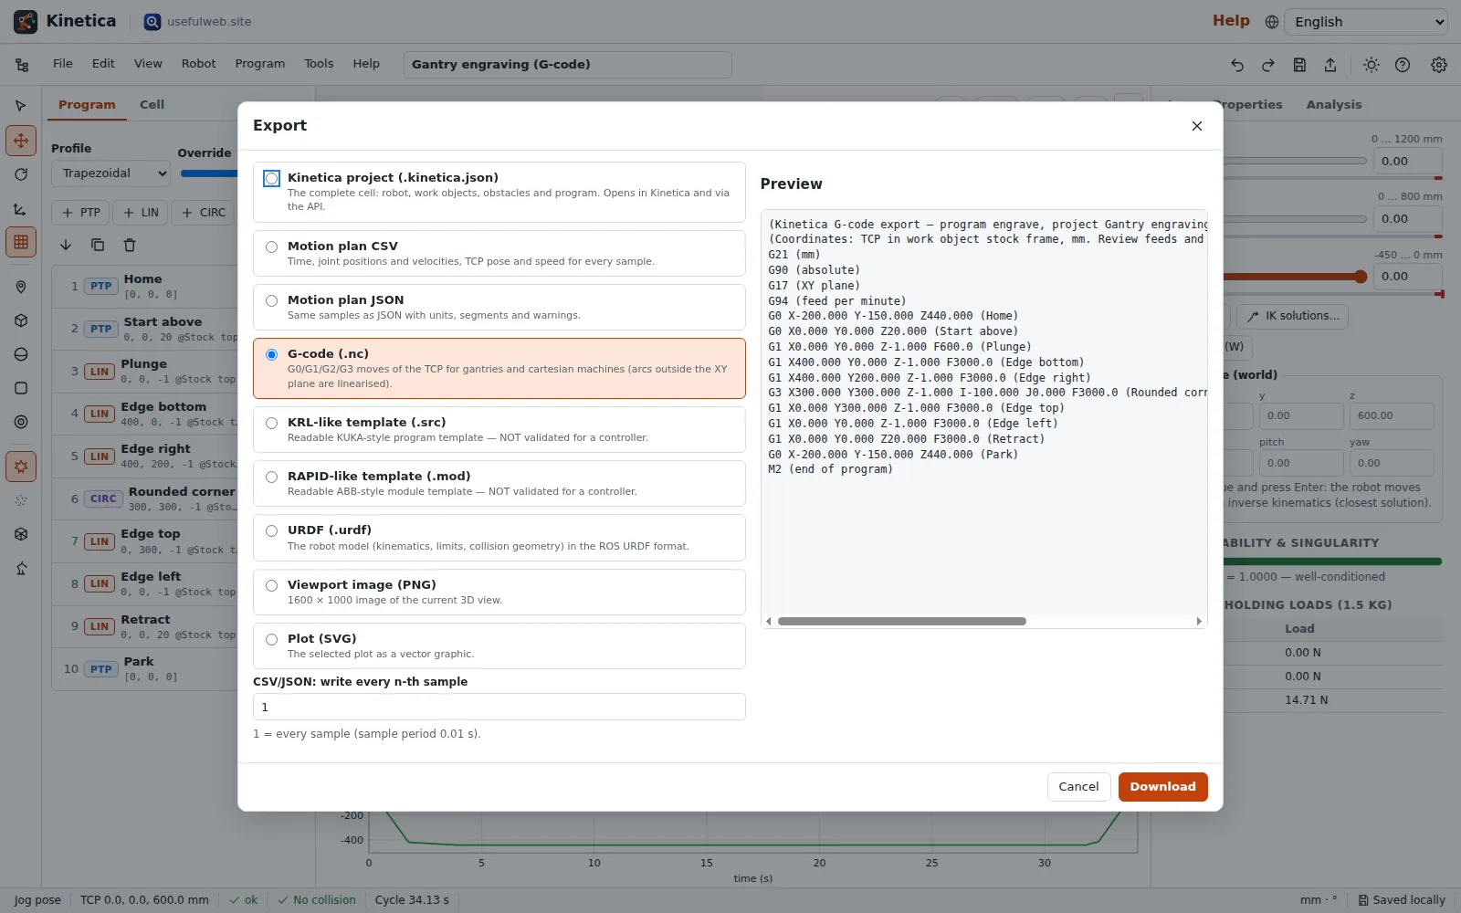The width and height of the screenshot is (1461, 913).
Task: Open the Robot menu
Action: click(x=198, y=64)
